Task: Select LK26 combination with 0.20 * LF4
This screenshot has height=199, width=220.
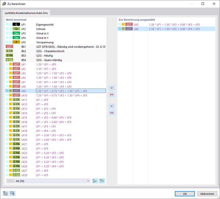Action: coord(56,166)
